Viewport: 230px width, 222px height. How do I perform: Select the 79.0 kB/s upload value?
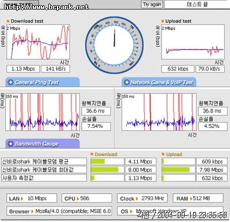coord(210,69)
